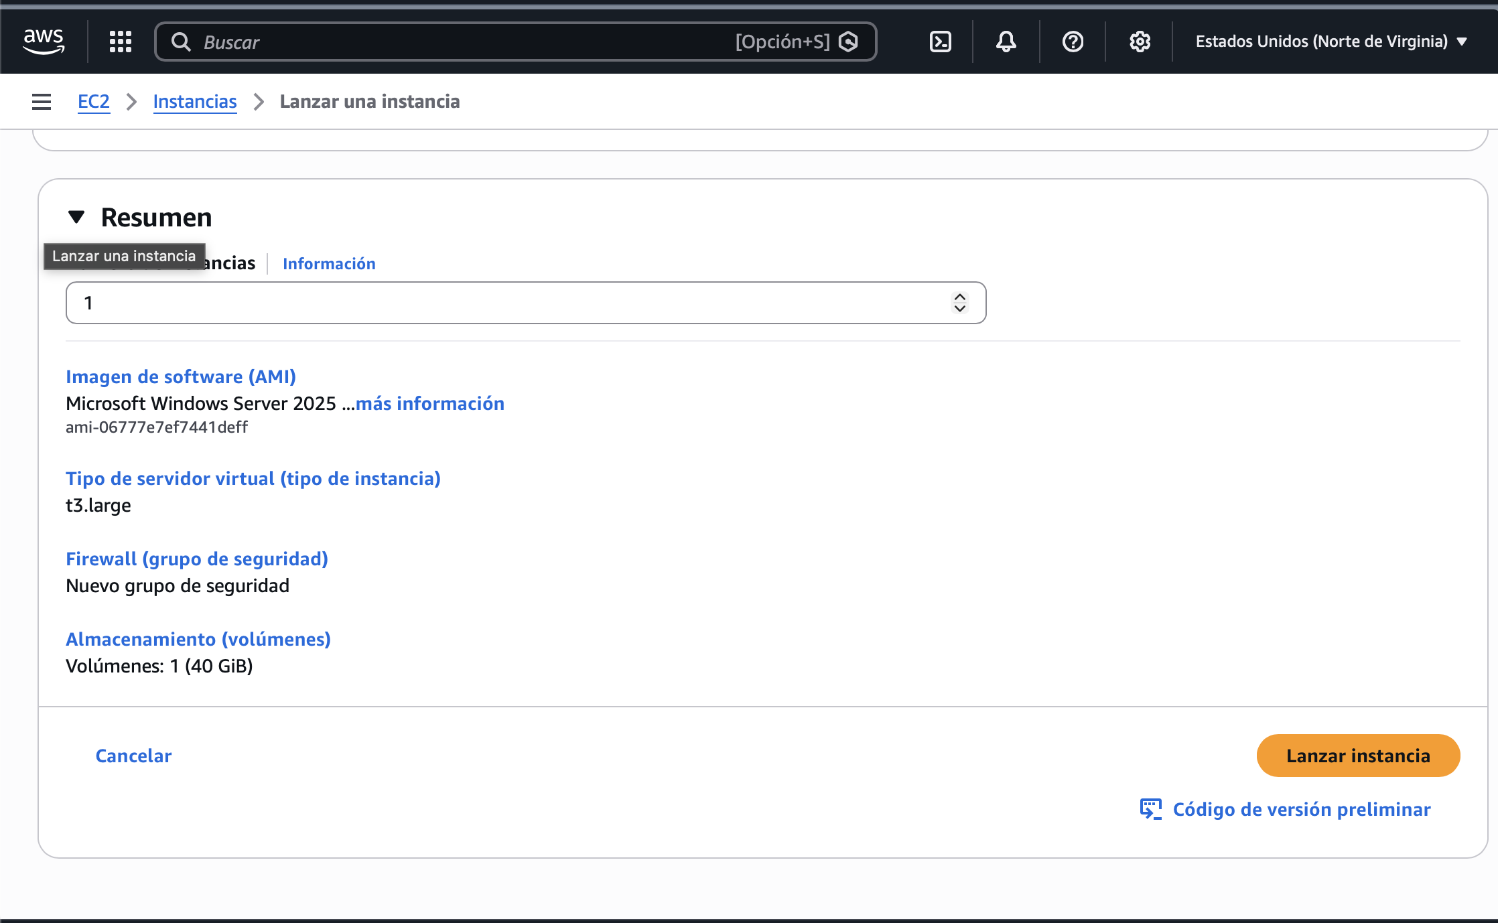This screenshot has width=1498, height=923.
Task: Open help question mark icon
Action: [x=1073, y=42]
